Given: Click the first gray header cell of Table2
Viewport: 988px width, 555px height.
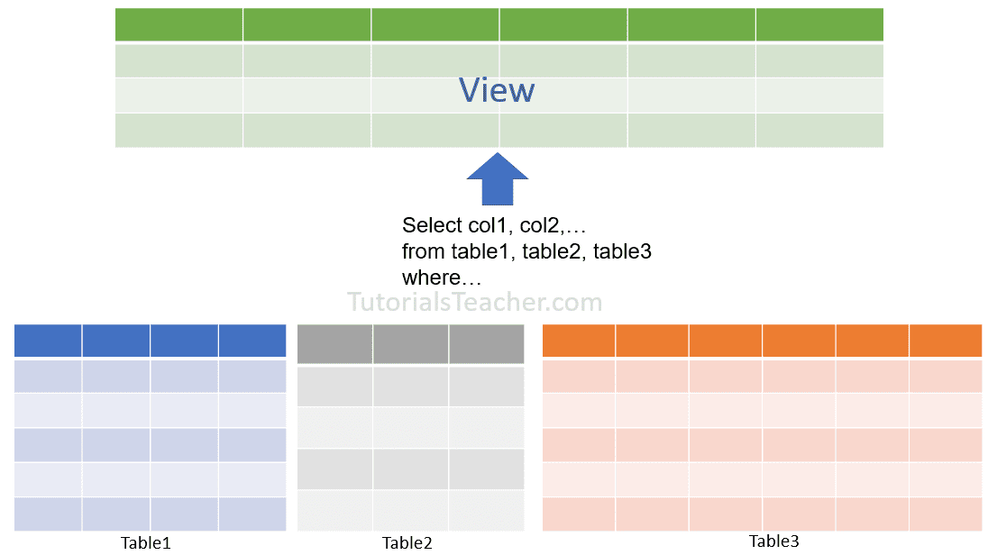Looking at the screenshot, I should (x=335, y=344).
